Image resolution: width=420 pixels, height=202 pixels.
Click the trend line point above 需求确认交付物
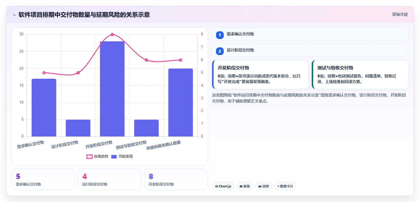click(x=44, y=73)
